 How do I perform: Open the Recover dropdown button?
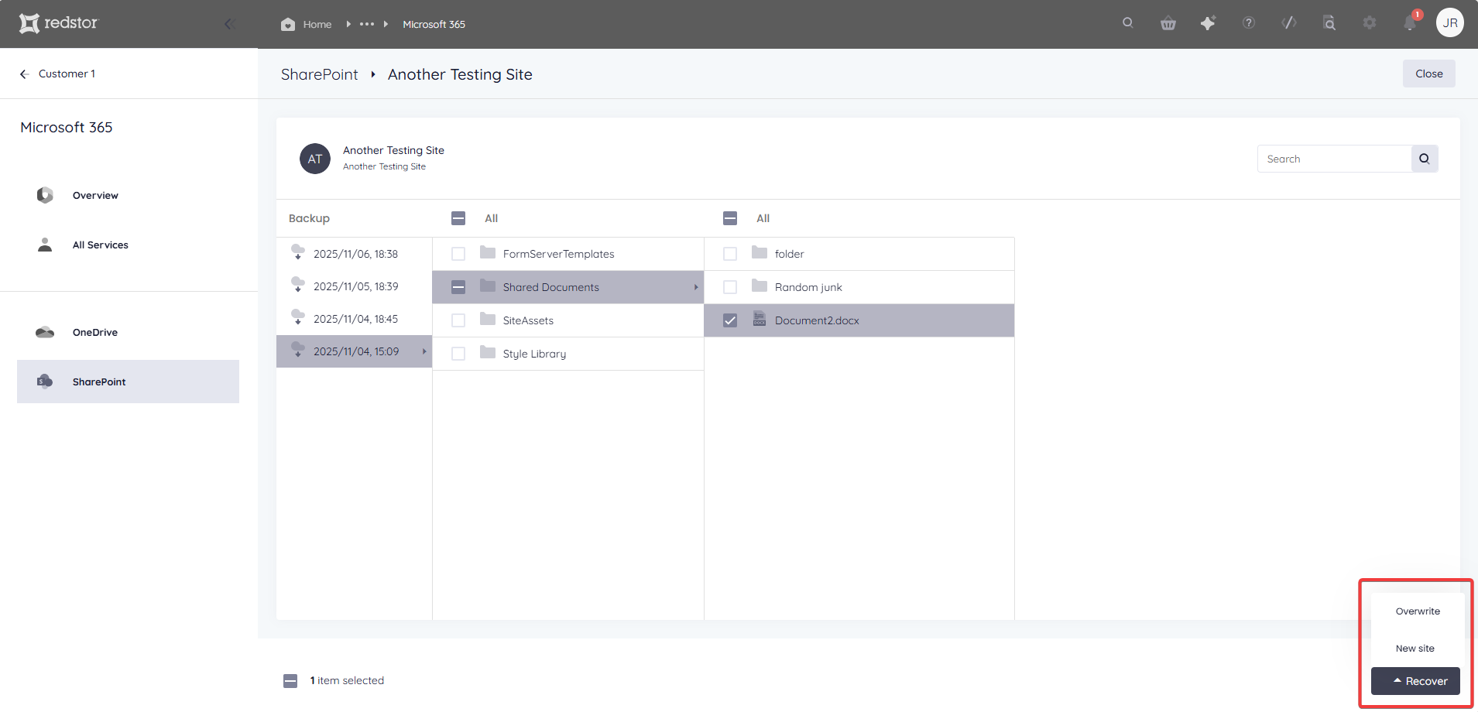click(1415, 681)
